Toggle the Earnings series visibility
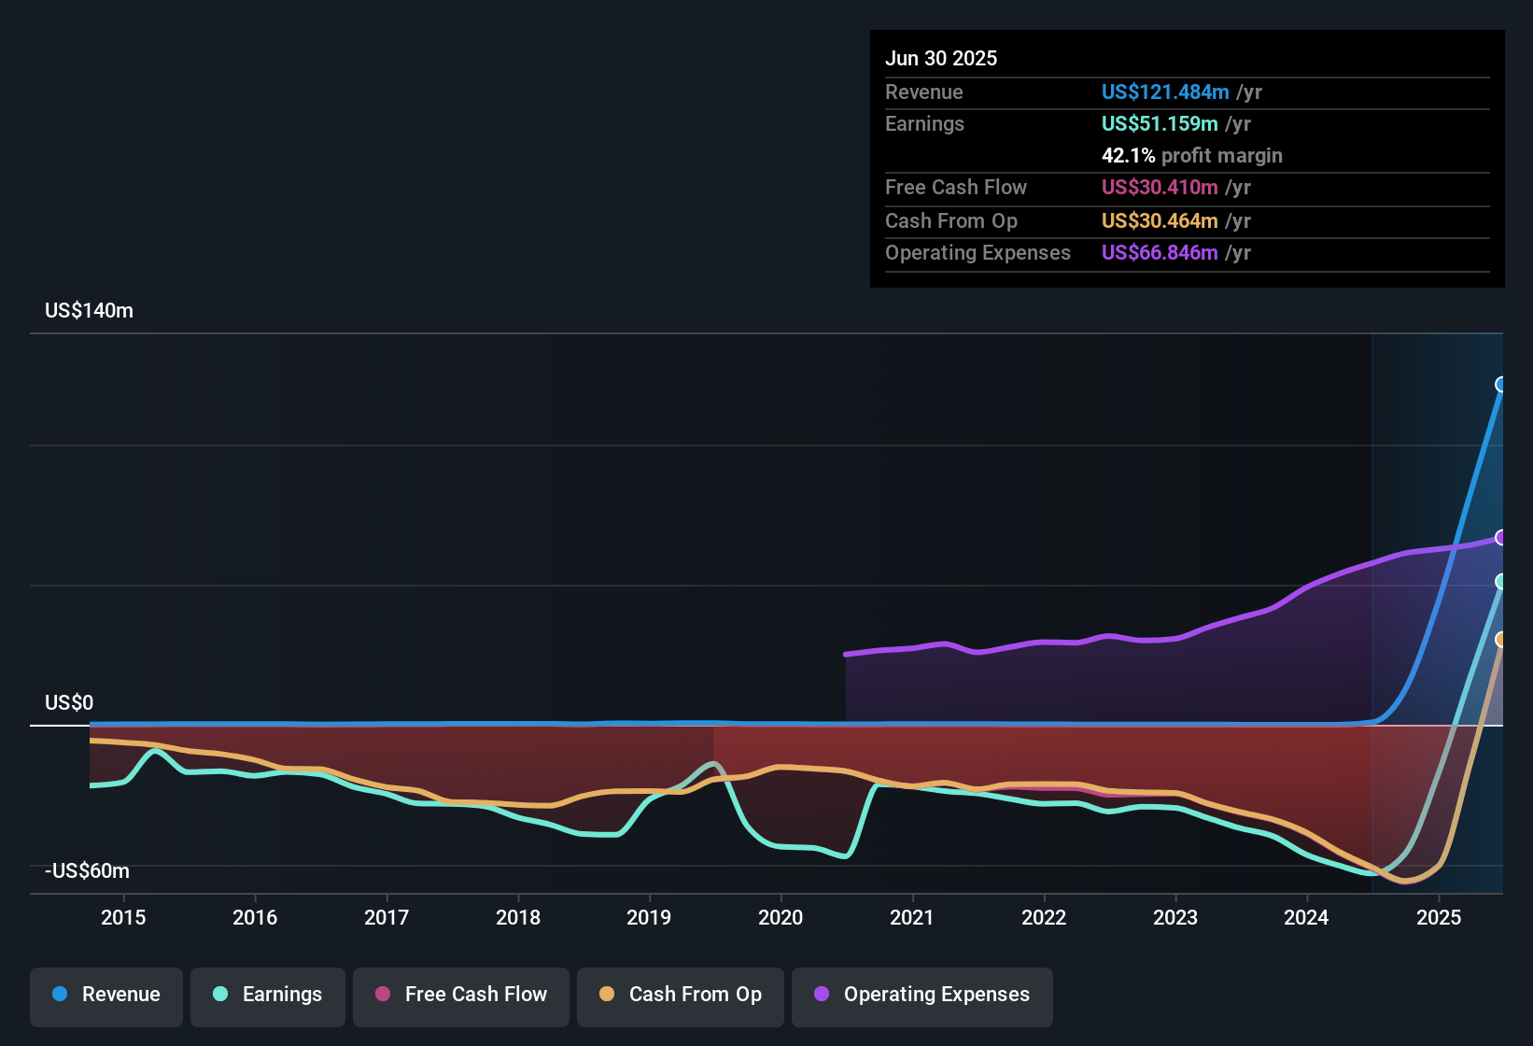The image size is (1533, 1046). click(x=267, y=995)
